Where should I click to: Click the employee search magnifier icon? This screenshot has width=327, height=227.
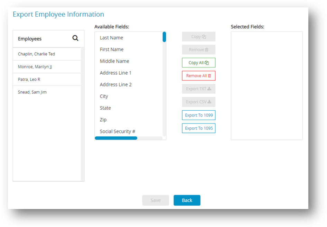click(x=75, y=38)
